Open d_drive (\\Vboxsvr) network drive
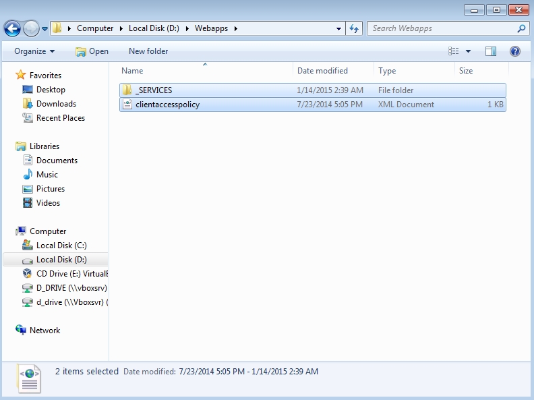This screenshot has width=534, height=400. (72, 302)
